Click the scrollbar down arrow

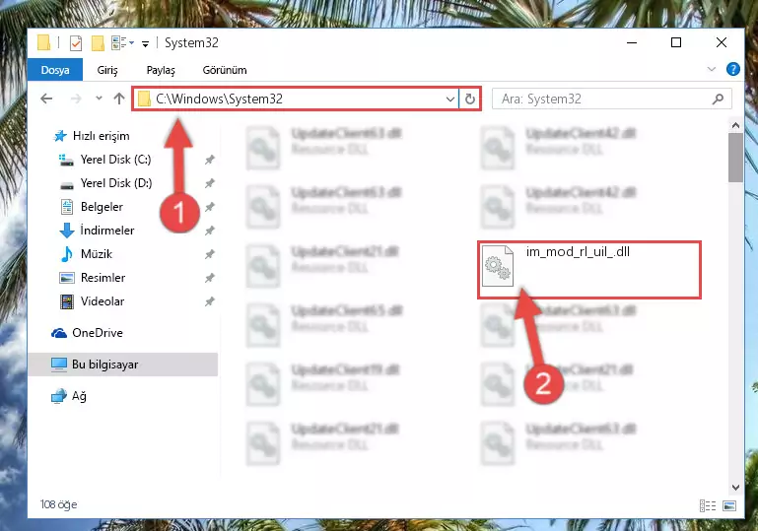pos(735,488)
